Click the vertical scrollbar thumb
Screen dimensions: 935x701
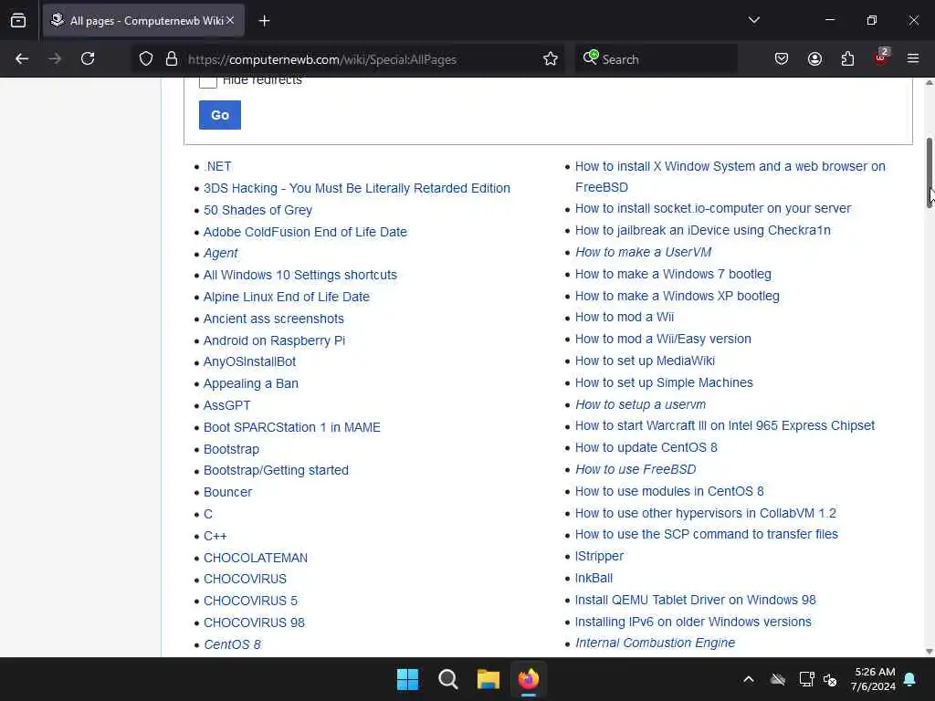(929, 173)
